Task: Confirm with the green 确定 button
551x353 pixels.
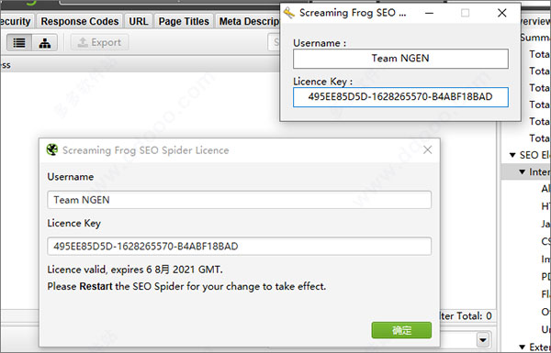Action: 401,330
